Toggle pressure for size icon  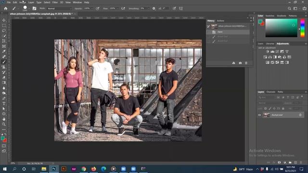pos(174,9)
